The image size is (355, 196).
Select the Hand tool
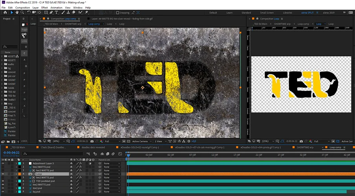click(x=17, y=13)
